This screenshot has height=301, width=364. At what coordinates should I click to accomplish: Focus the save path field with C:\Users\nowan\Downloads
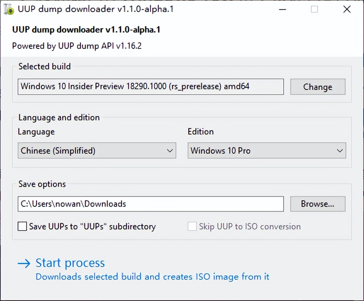[150, 204]
